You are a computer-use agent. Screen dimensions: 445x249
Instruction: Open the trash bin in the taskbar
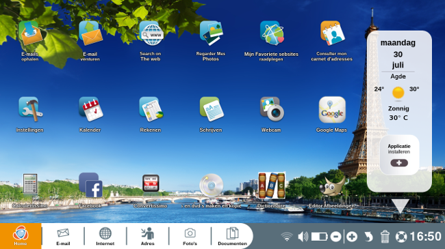pyautogui.click(x=385, y=237)
